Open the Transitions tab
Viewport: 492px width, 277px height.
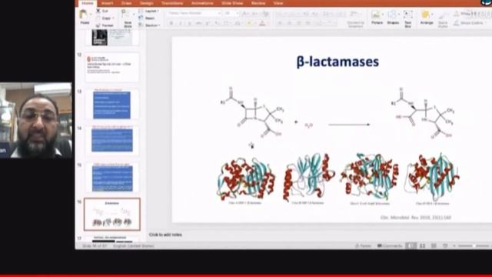point(172,3)
